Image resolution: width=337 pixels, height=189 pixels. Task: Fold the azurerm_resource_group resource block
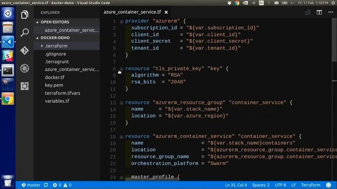tap(122, 103)
